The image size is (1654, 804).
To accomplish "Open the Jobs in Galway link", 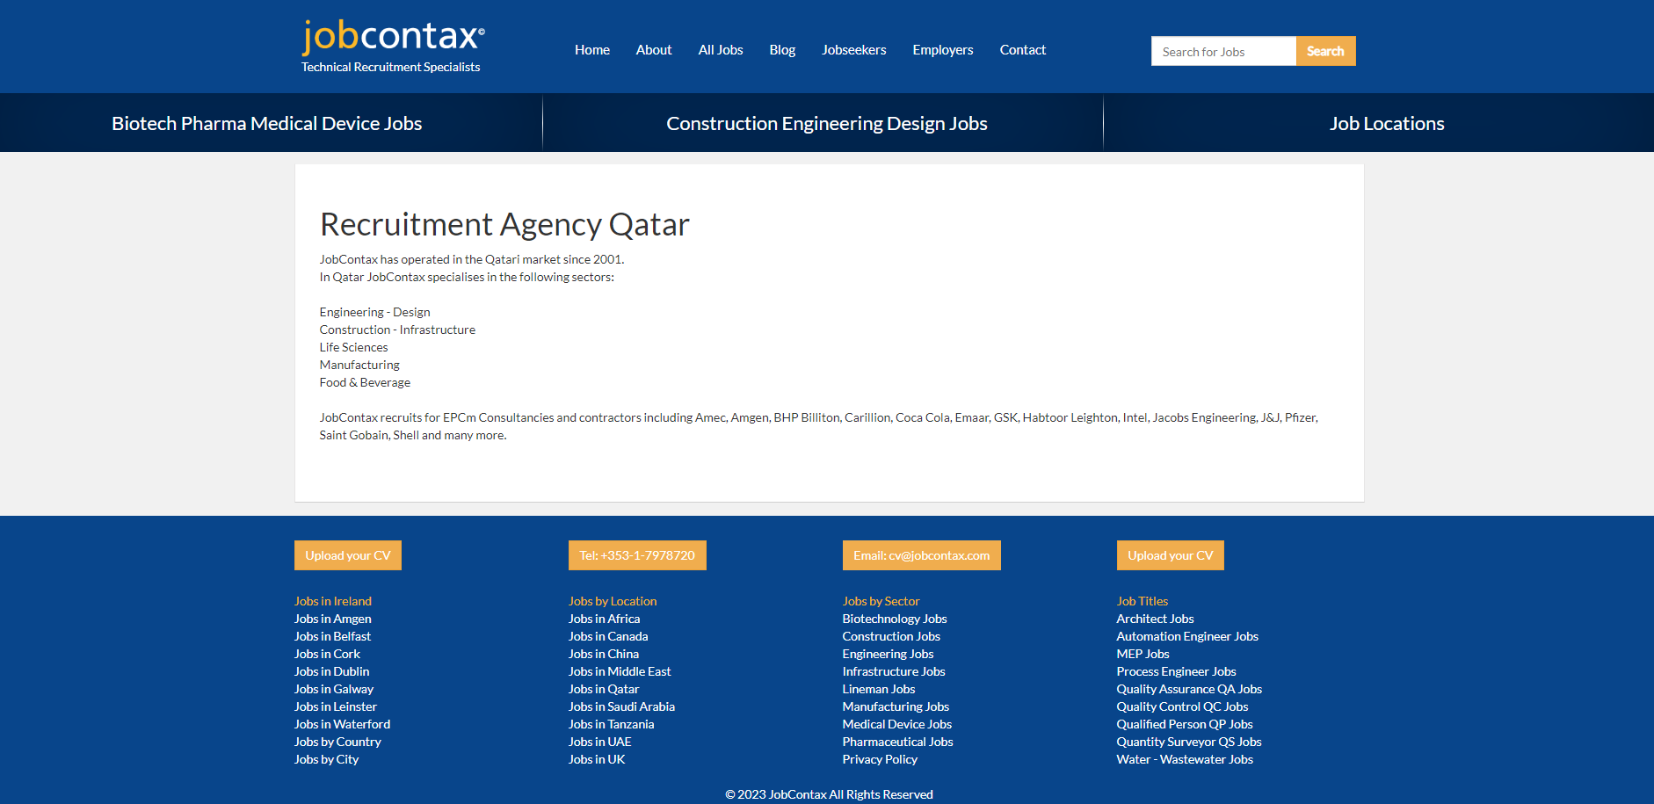I will click(x=334, y=689).
